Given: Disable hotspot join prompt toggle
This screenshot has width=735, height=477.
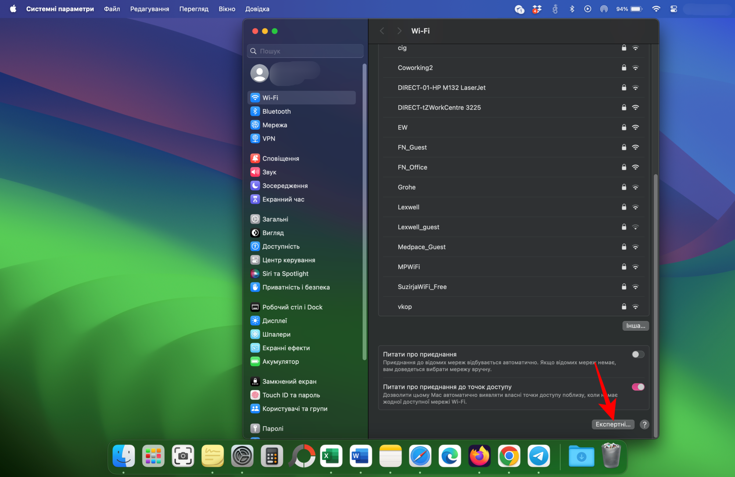Looking at the screenshot, I should [638, 387].
